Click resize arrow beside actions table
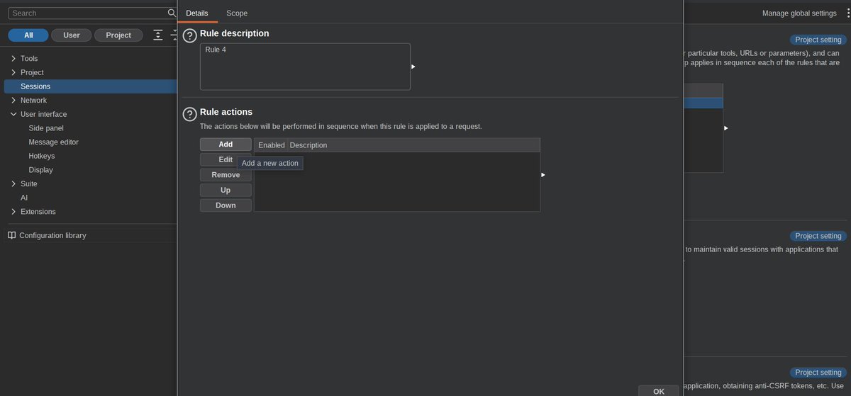Viewport: 851px width, 396px height. pyautogui.click(x=543, y=174)
